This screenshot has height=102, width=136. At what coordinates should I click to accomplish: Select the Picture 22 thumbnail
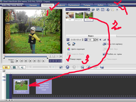[x=79, y=17]
